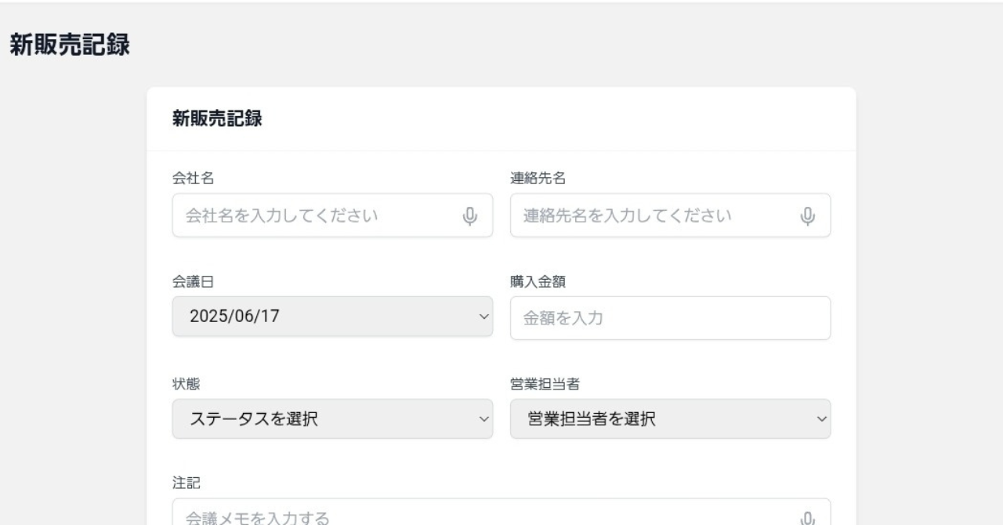Click the 会社名 field label
The image size is (1003, 525).
(193, 178)
